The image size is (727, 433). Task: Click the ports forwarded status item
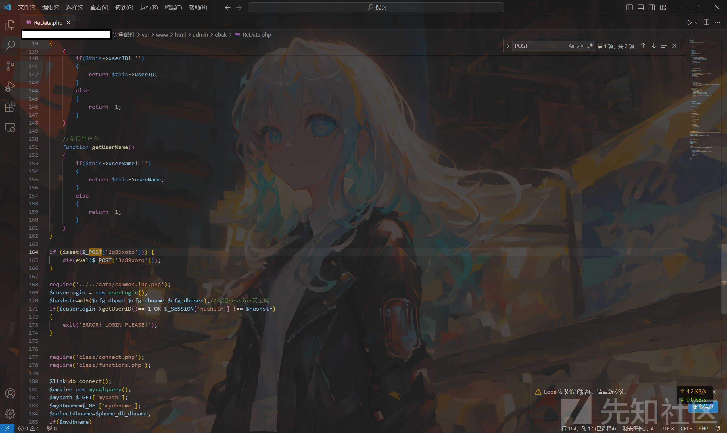click(52, 429)
